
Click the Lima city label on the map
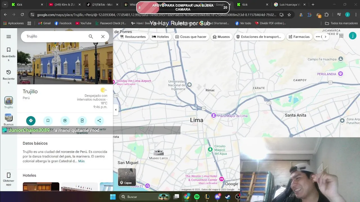click(x=197, y=120)
